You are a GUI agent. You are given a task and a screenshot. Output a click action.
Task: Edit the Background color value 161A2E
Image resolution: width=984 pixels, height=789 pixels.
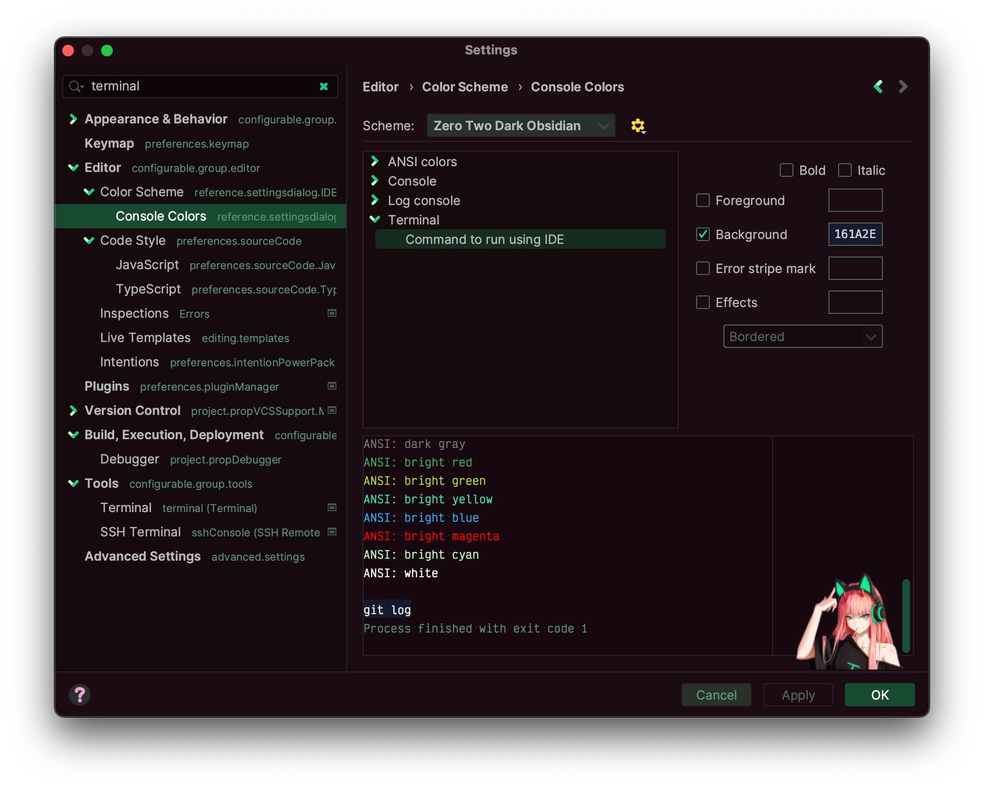[855, 234]
